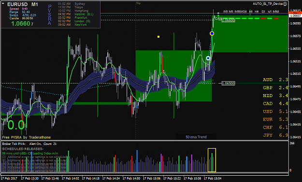Click the large green 0.0 readout

point(16,125)
